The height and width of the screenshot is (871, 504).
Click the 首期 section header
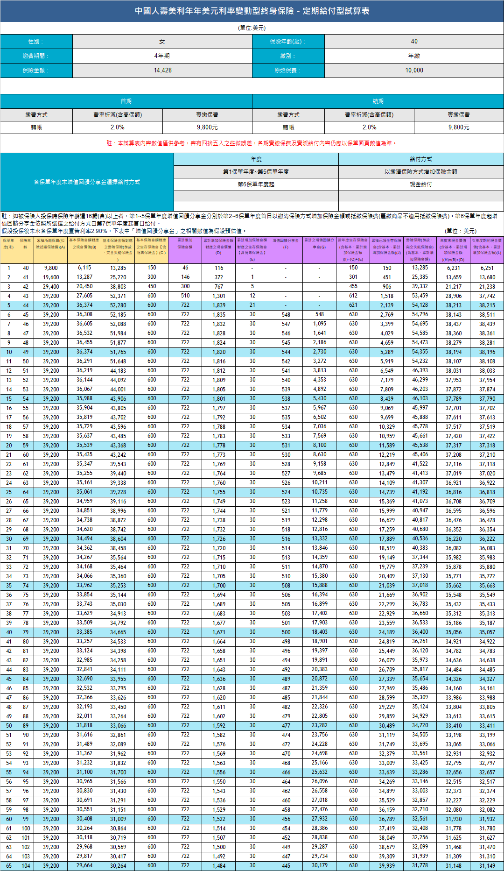click(126, 101)
